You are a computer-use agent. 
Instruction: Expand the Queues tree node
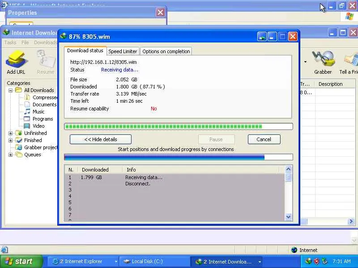coord(10,155)
